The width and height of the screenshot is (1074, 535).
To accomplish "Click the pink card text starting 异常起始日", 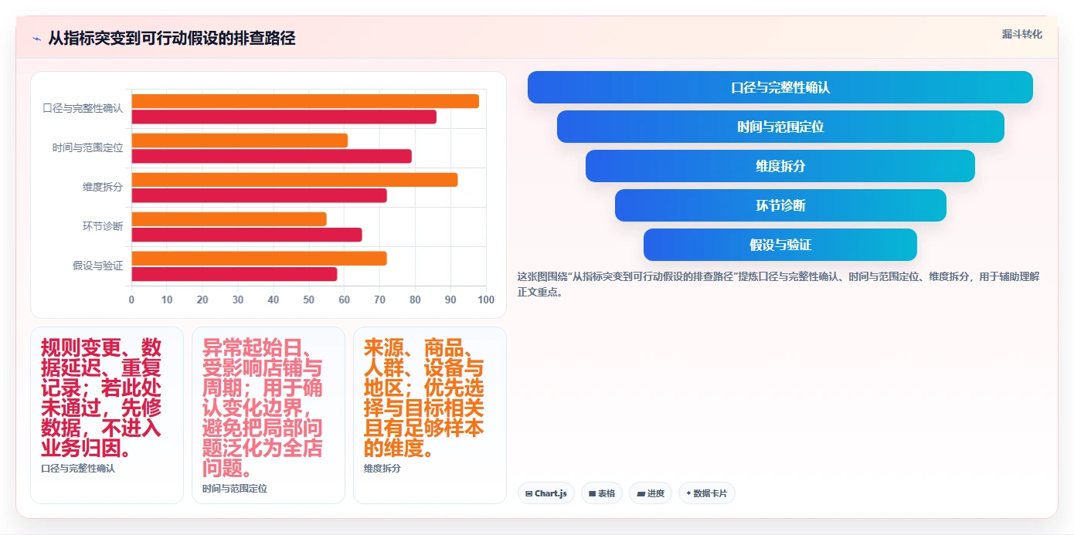I will point(263,408).
